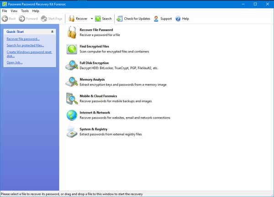Click 'Recover a password for a file' description
The image size is (274, 197).
click(100, 35)
